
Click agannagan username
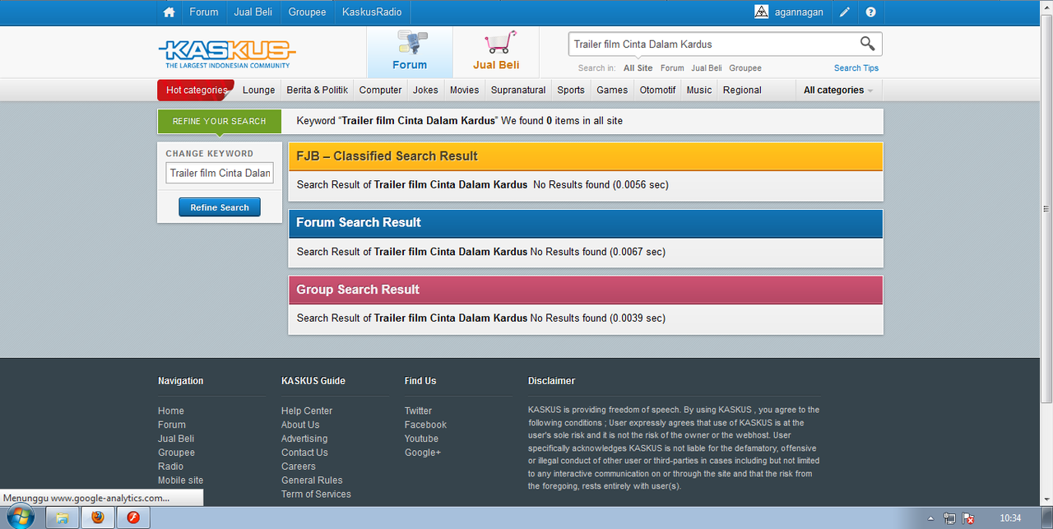pyautogui.click(x=799, y=12)
